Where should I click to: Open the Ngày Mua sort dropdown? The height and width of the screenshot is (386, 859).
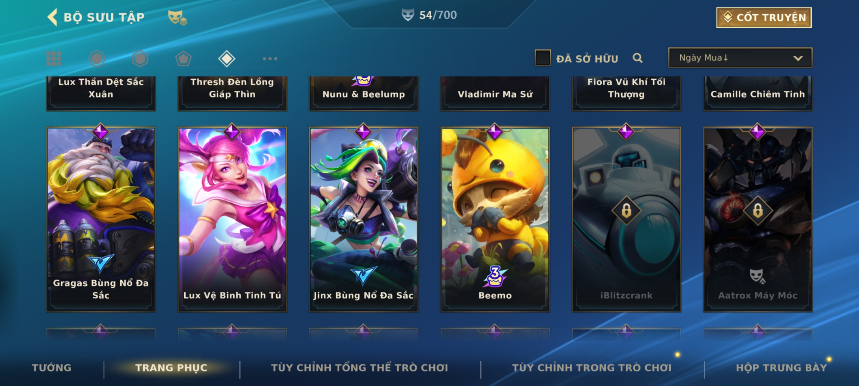click(740, 58)
